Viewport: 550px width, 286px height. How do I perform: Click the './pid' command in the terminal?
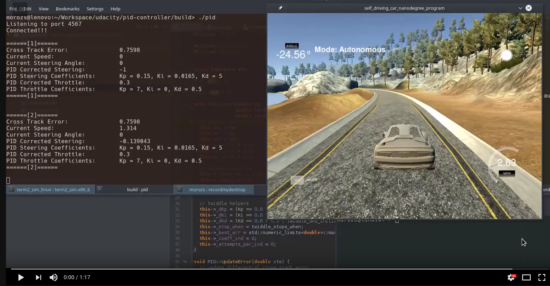coord(207,18)
